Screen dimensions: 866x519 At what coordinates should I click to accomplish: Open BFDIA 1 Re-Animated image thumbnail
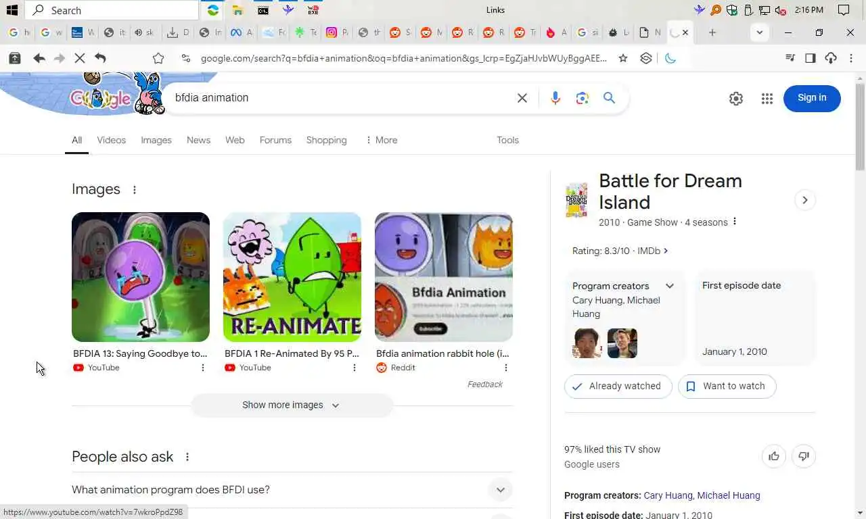[x=292, y=277]
